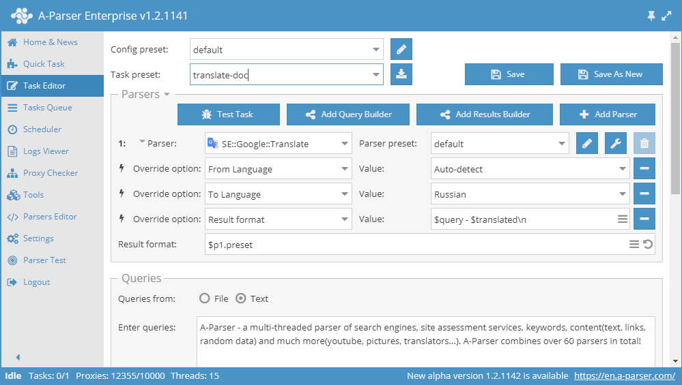Click the wrench icon for parser options
The width and height of the screenshot is (682, 385).
click(x=615, y=144)
